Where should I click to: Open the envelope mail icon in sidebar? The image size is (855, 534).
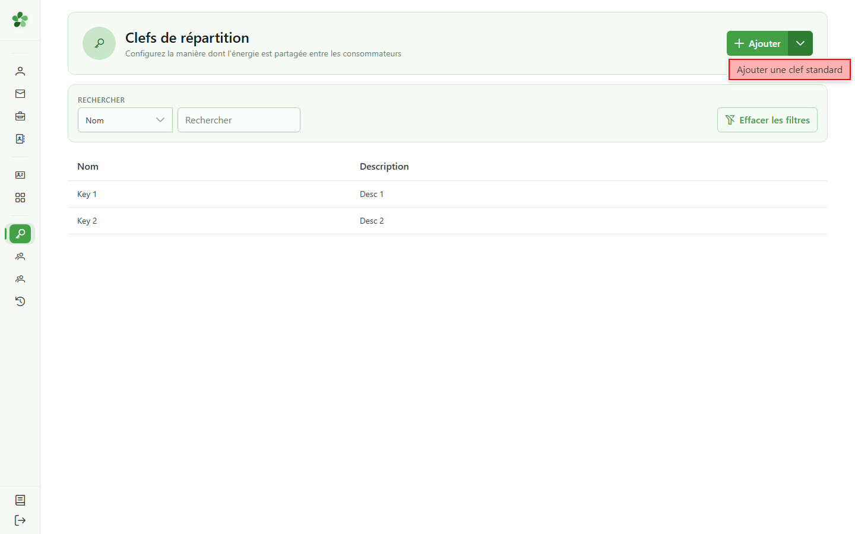point(20,94)
